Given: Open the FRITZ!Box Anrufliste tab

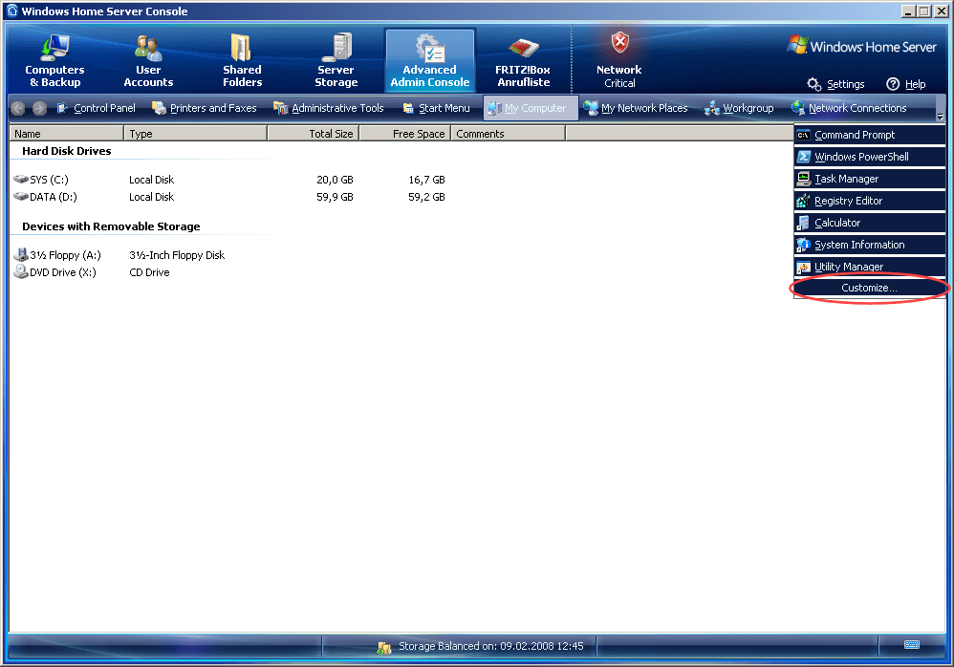Looking at the screenshot, I should tap(523, 61).
